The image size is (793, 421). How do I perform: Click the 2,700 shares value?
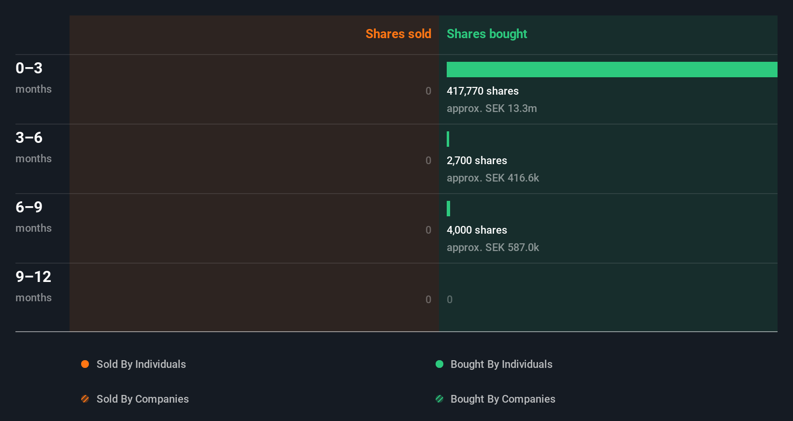pos(477,160)
